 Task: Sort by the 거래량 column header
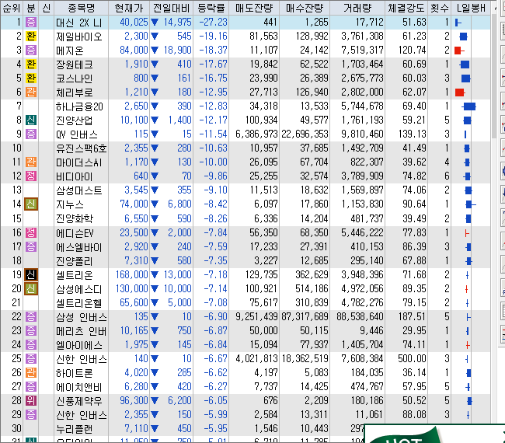[x=357, y=8]
